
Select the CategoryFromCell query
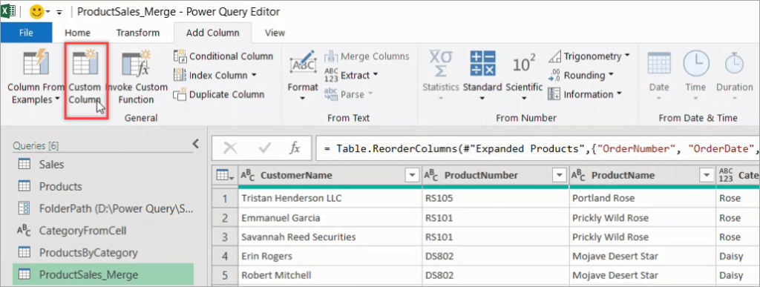tap(102, 231)
